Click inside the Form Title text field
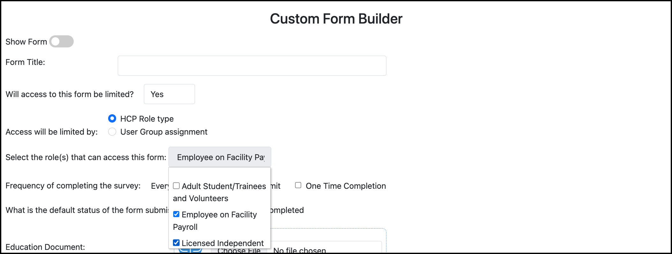The width and height of the screenshot is (672, 254). 252,65
